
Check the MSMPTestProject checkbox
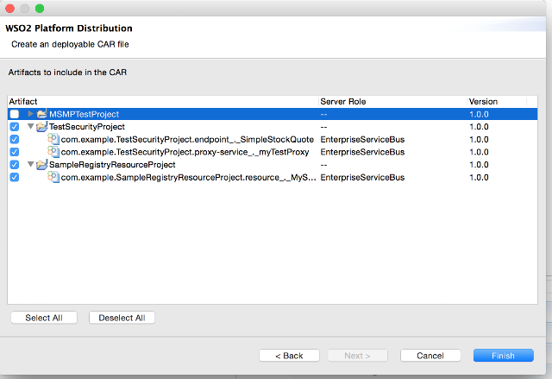pos(15,114)
